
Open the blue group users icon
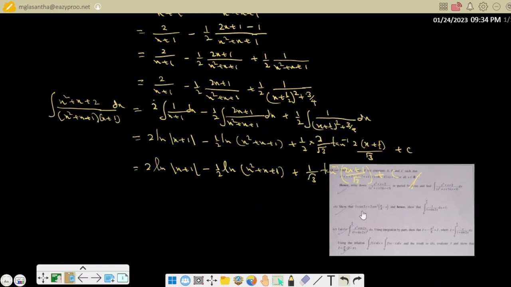click(x=185, y=281)
